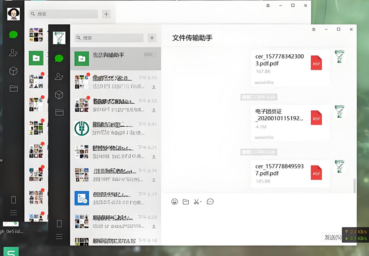Click the chat message scrollbar thumb
This screenshot has width=369, height=256.
355,186
